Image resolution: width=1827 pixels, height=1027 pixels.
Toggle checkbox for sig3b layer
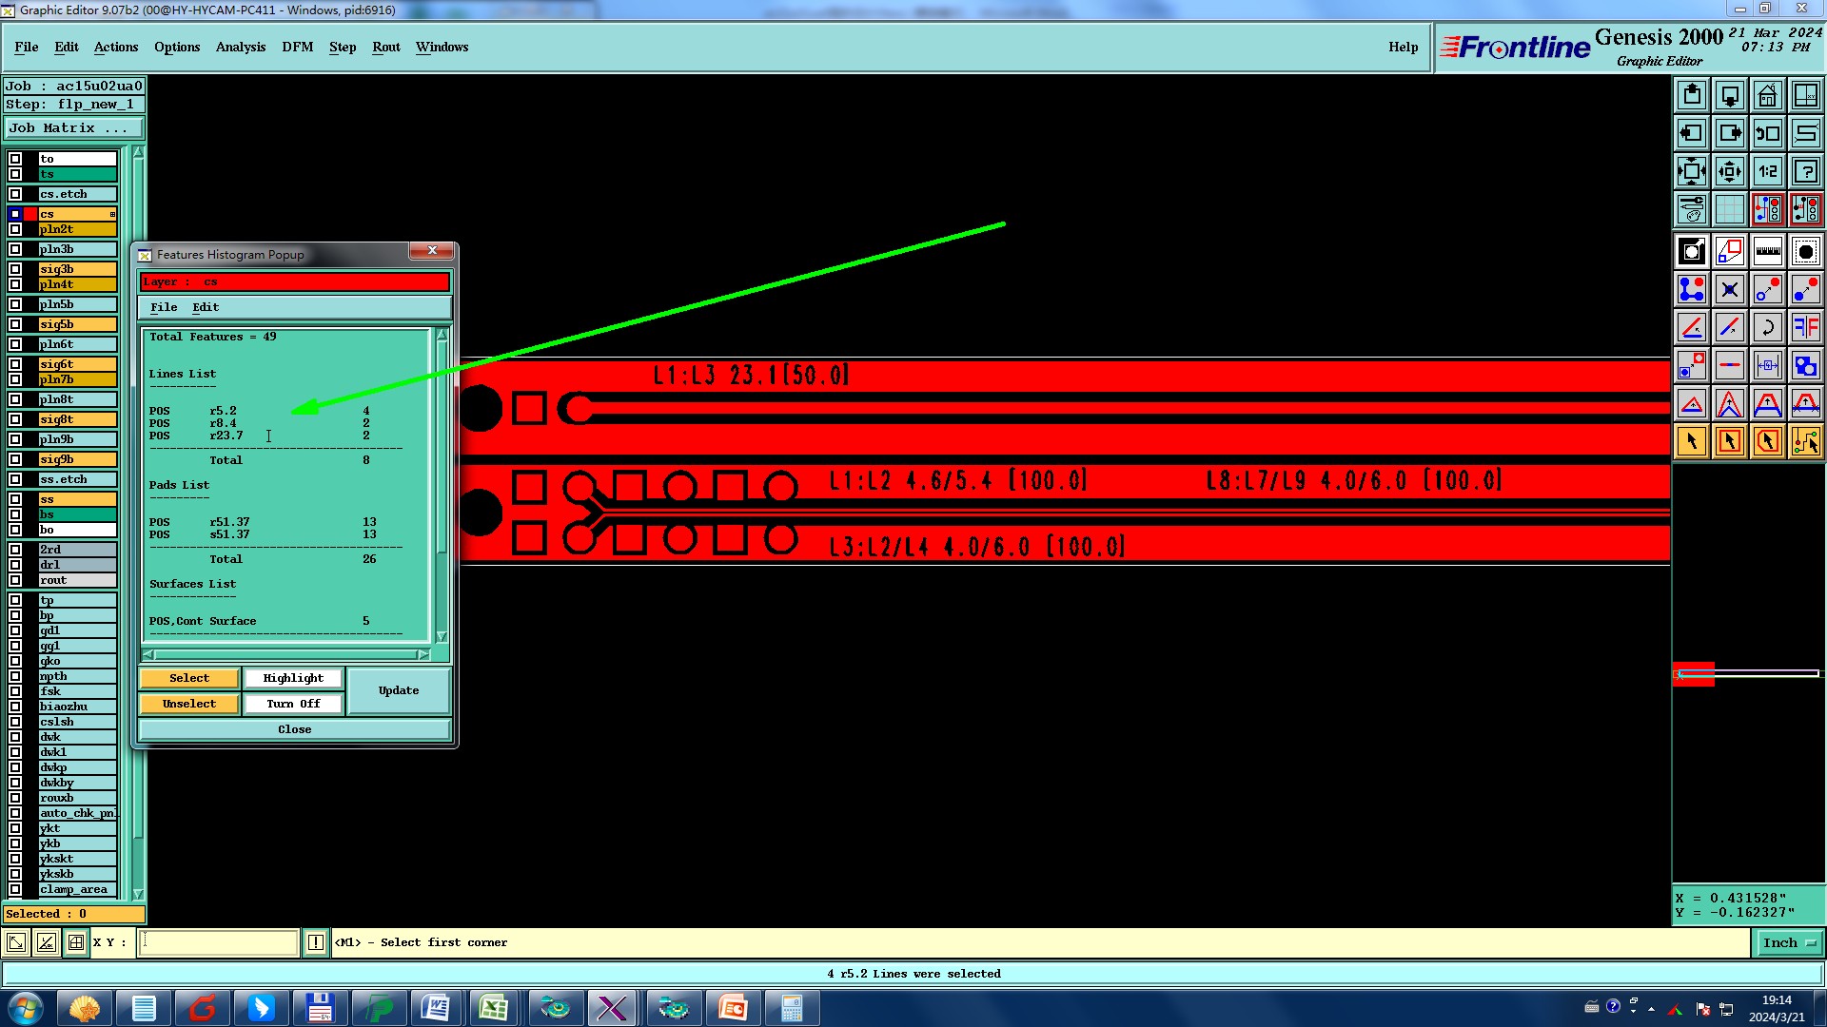click(15, 269)
